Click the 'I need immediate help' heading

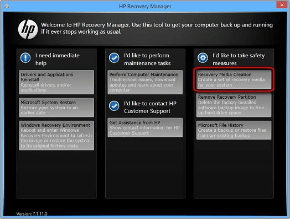58,60
